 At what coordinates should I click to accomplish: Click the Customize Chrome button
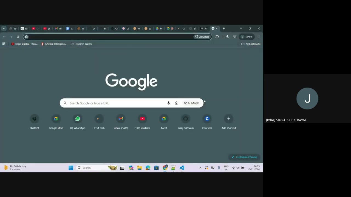click(244, 157)
